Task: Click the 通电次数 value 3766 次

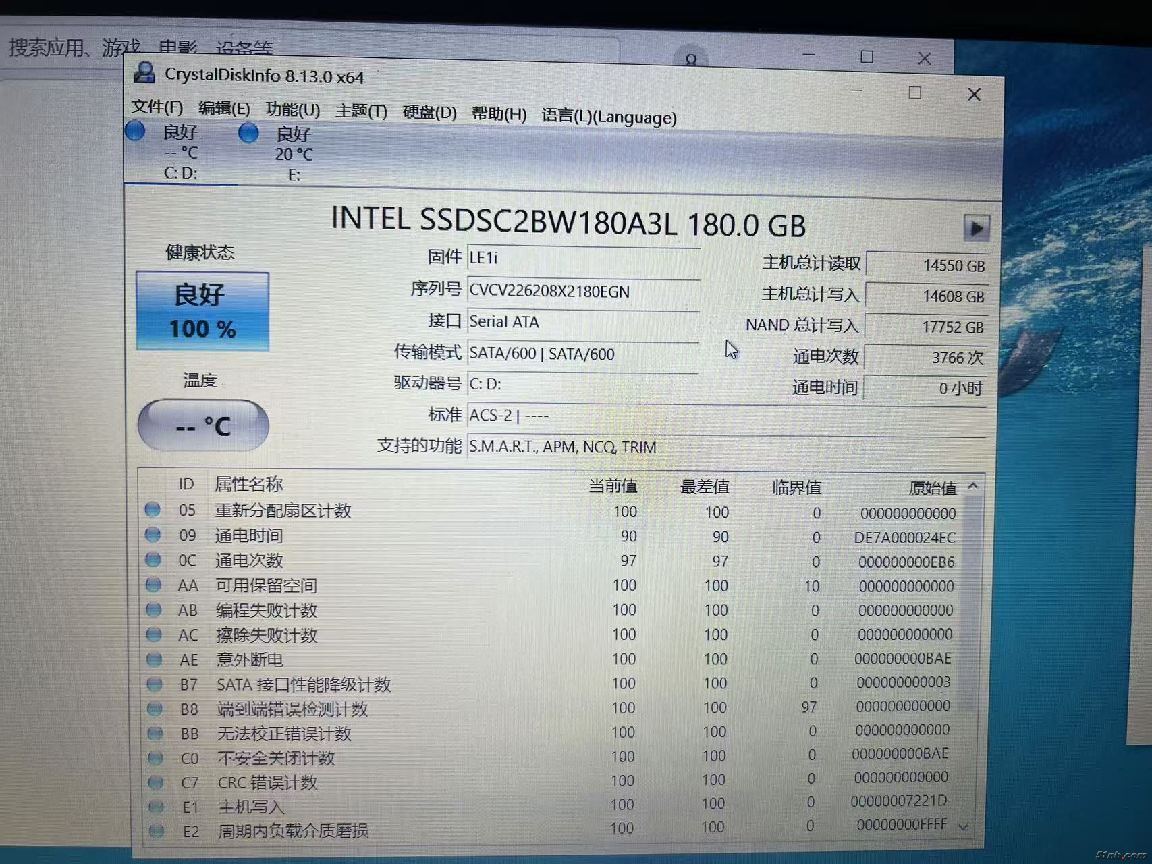Action: pos(925,357)
